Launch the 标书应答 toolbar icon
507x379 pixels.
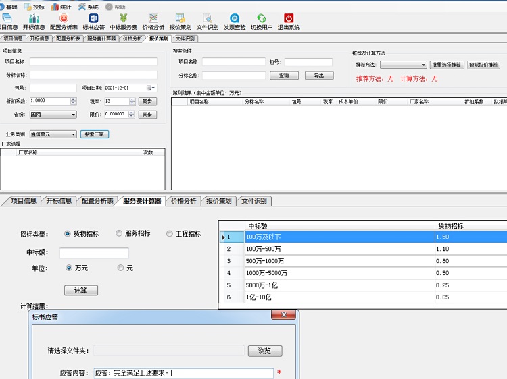tap(93, 22)
